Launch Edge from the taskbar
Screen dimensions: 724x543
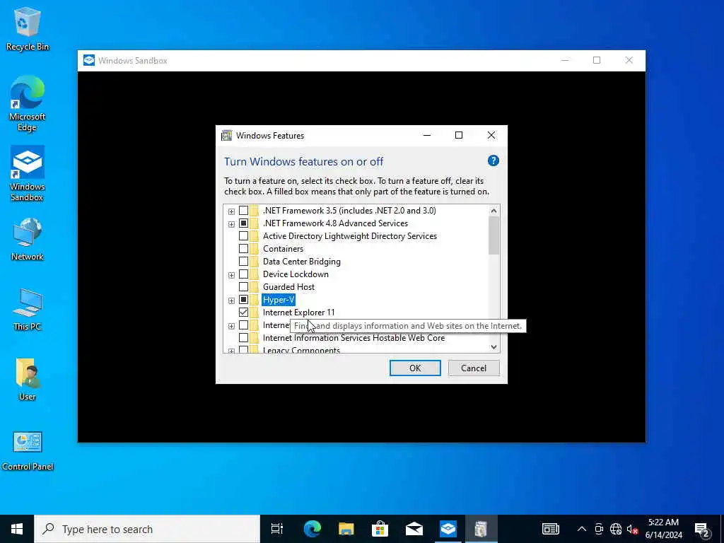click(312, 529)
